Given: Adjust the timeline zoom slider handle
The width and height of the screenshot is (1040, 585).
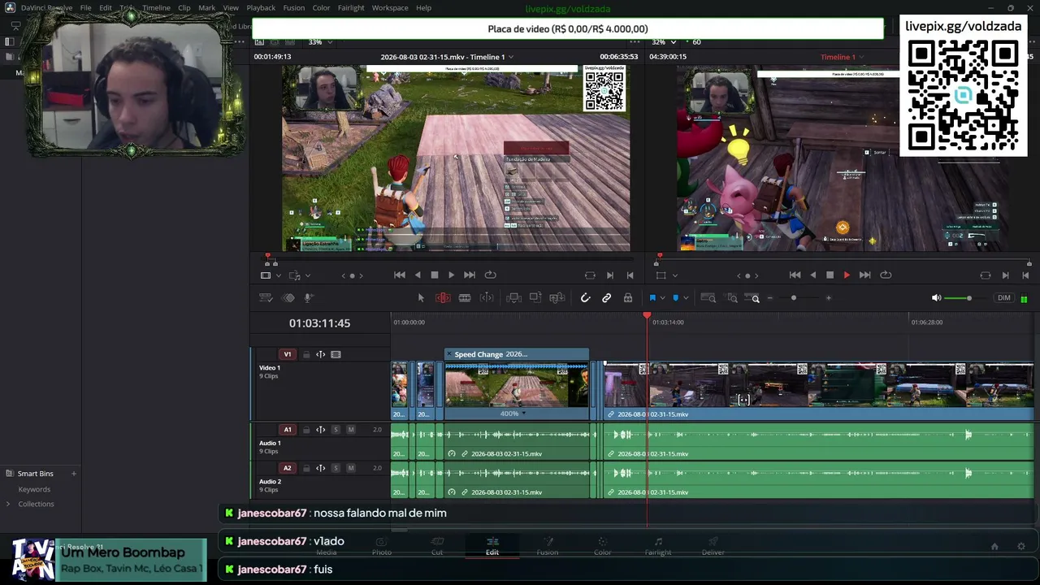Looking at the screenshot, I should click(794, 298).
